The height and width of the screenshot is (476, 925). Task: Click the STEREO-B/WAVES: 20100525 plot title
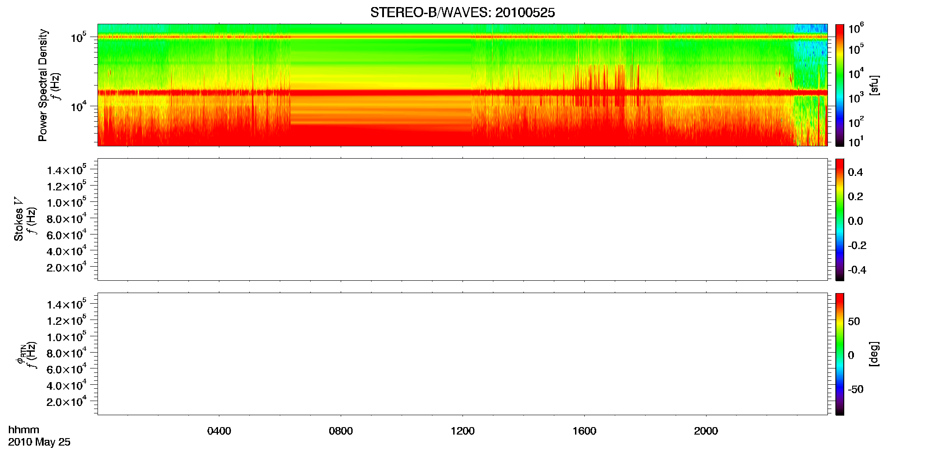click(x=462, y=13)
